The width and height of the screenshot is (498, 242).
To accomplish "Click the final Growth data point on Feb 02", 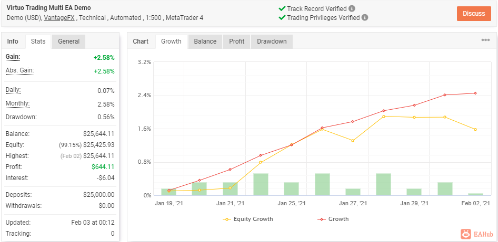I will pyautogui.click(x=475, y=93).
